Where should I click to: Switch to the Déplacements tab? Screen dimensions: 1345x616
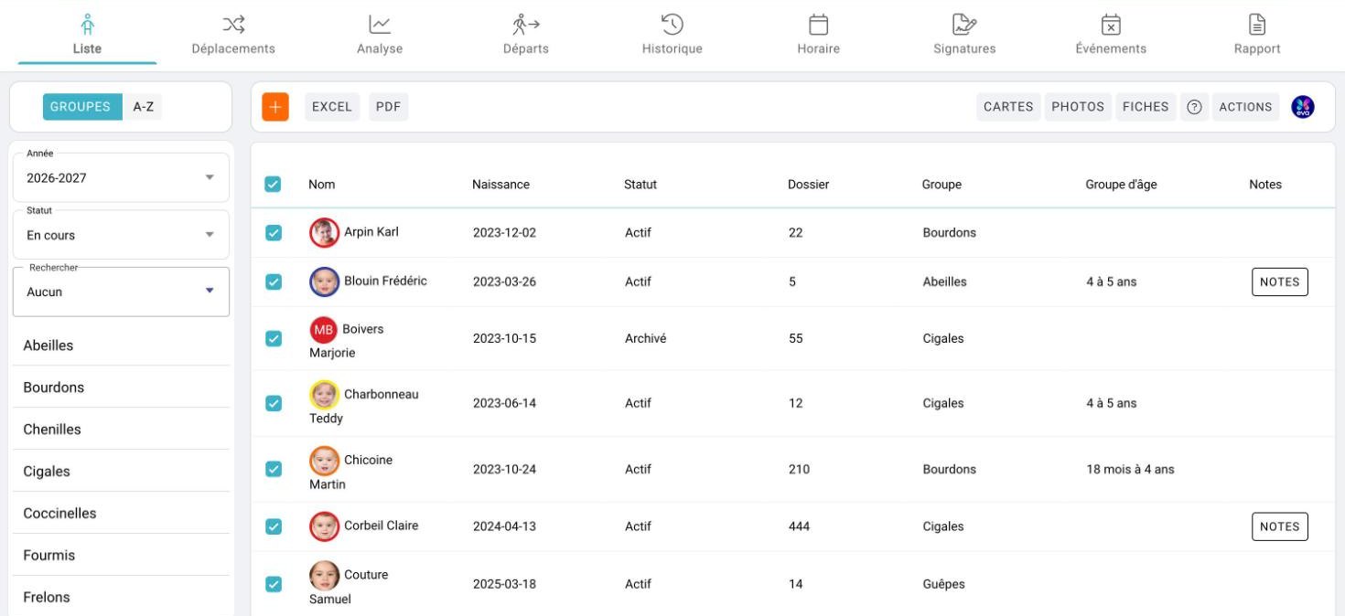pos(233,35)
